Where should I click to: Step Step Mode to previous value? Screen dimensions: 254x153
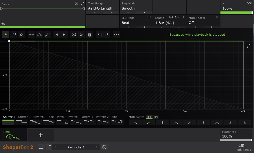pos(128,13)
